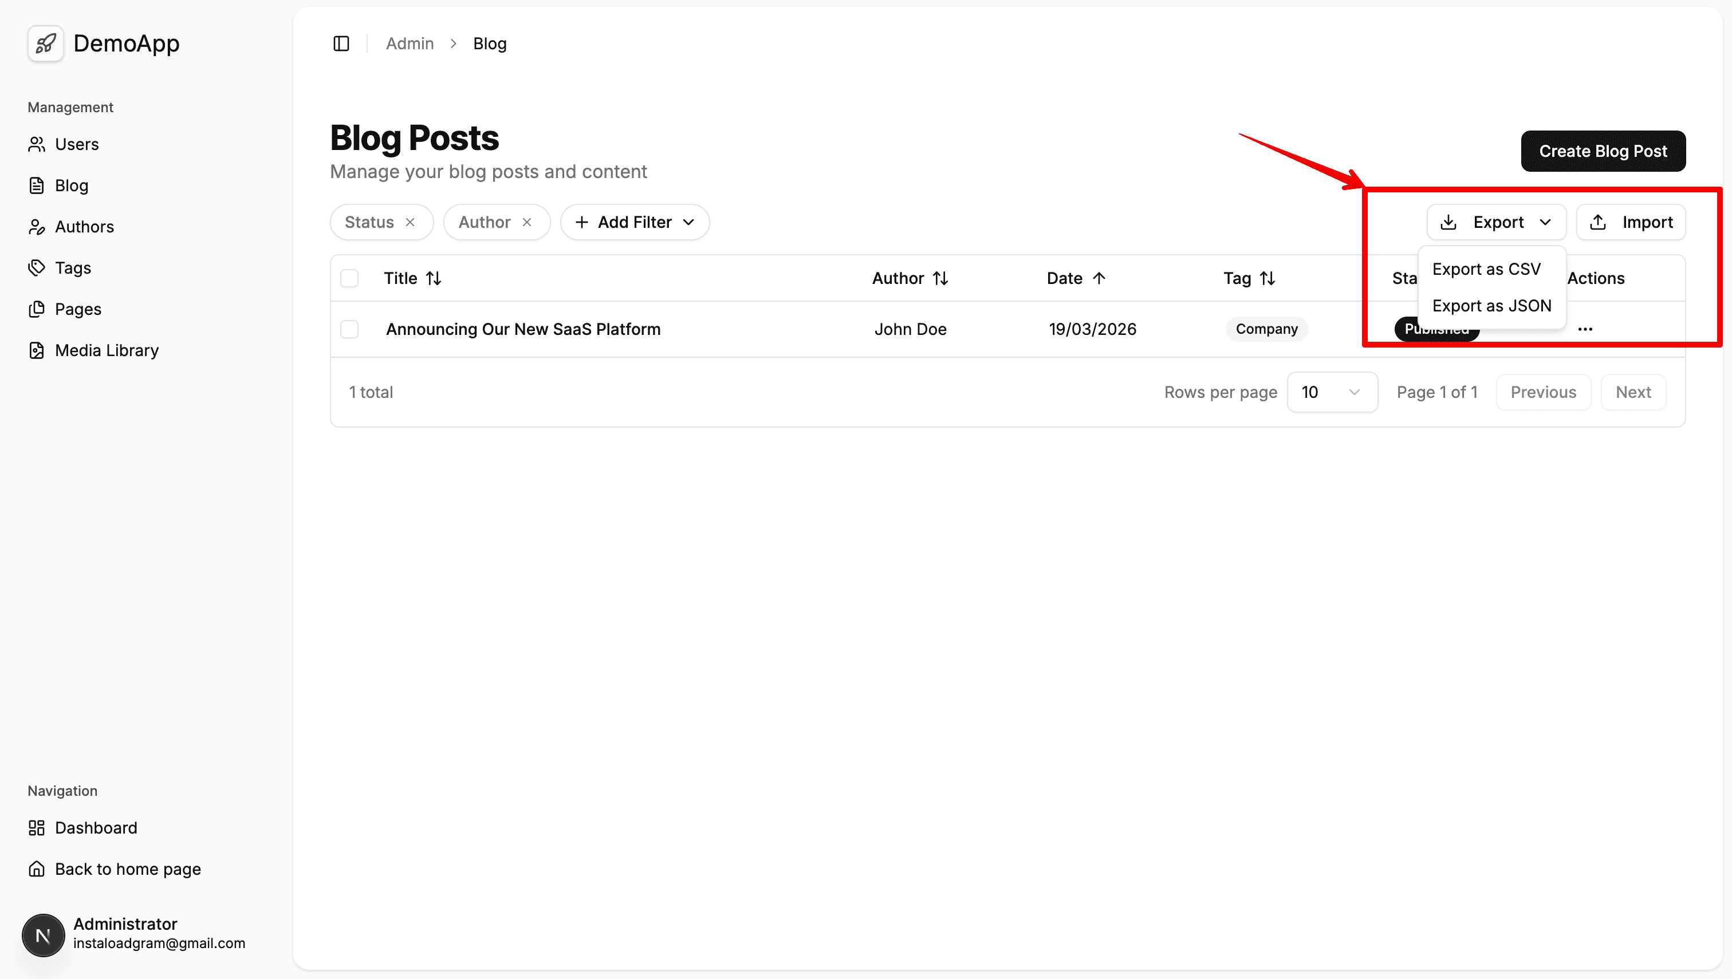Select the Announcing Our New SaaS Platform row checkbox
Viewport: 1732px width, 979px height.
coord(350,329)
